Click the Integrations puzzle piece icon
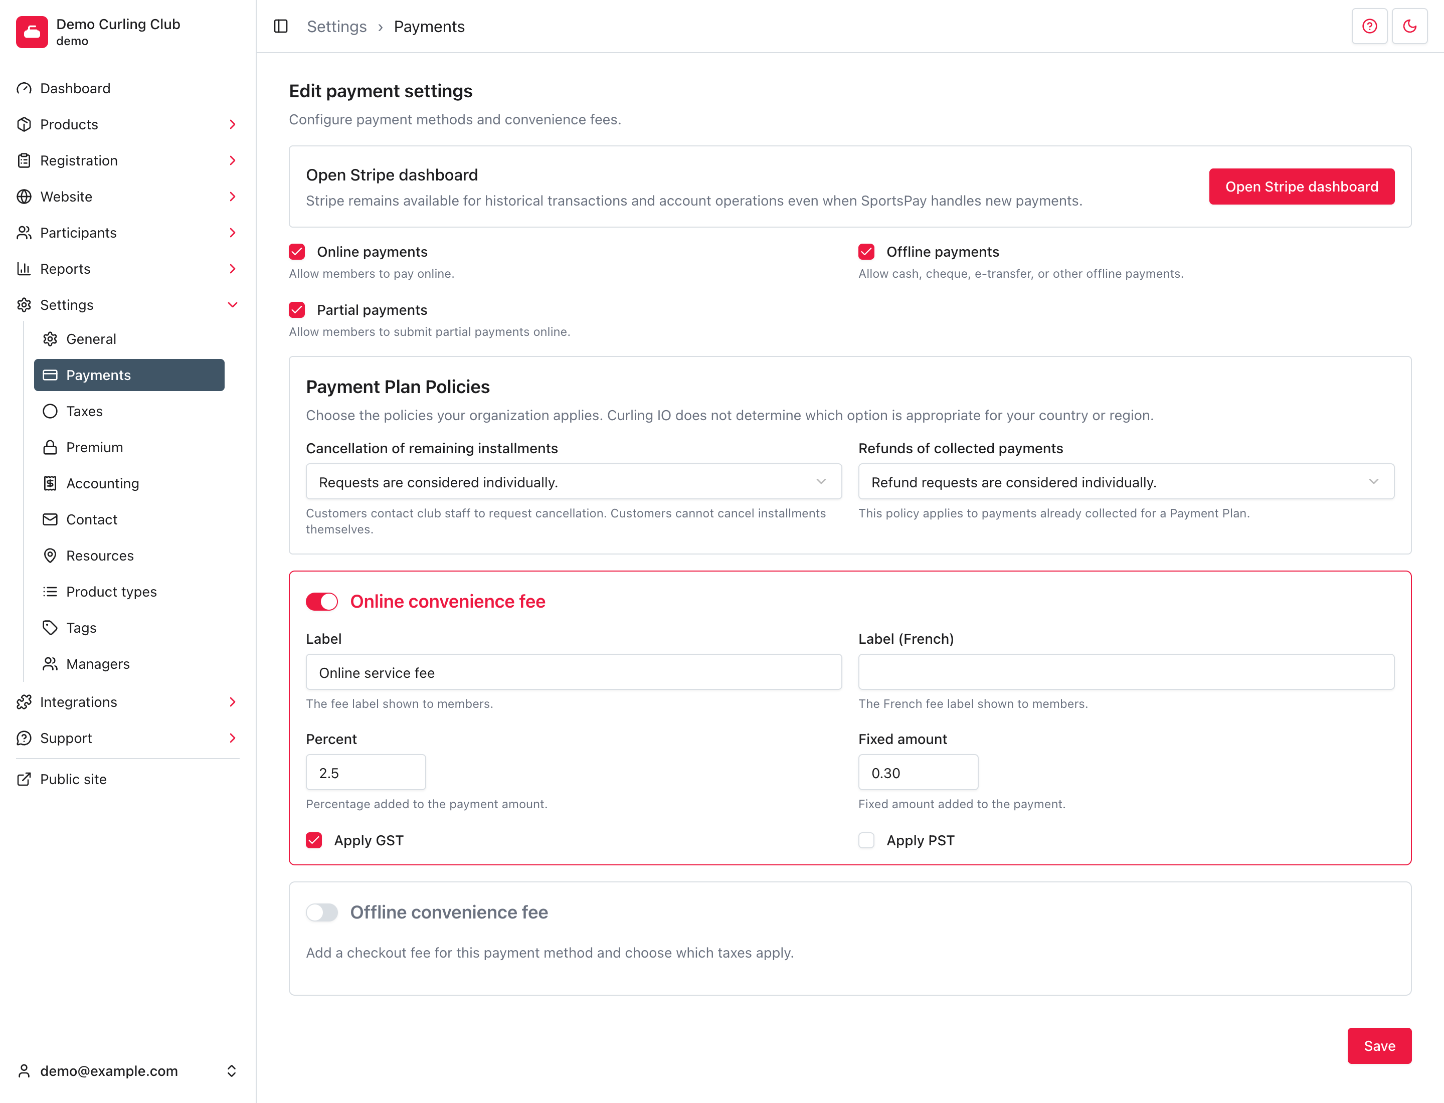The width and height of the screenshot is (1444, 1103). coord(24,702)
